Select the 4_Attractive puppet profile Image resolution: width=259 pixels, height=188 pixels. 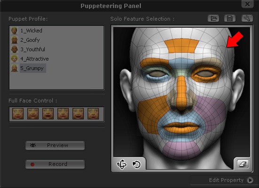point(34,59)
